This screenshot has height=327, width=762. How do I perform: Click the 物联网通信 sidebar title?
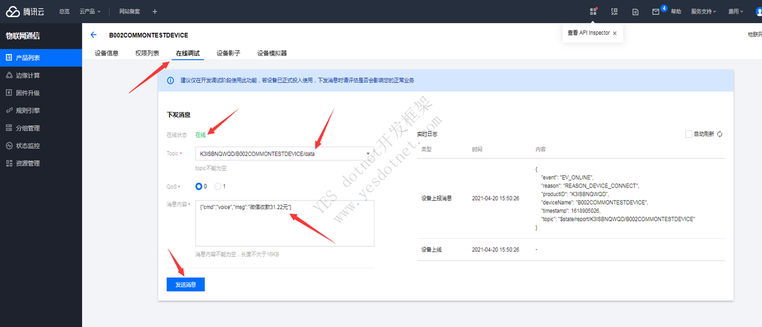point(23,36)
